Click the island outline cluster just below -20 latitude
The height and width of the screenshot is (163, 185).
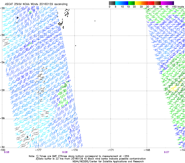[67, 13]
